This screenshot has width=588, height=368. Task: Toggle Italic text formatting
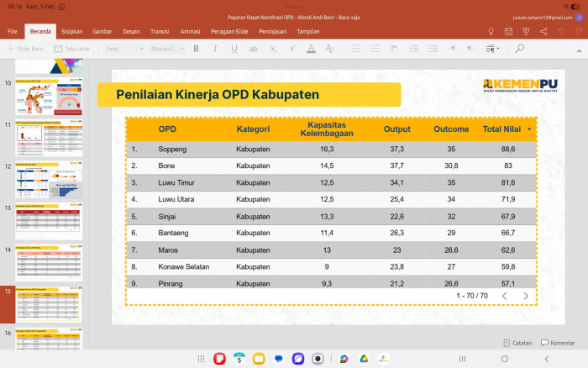click(214, 49)
